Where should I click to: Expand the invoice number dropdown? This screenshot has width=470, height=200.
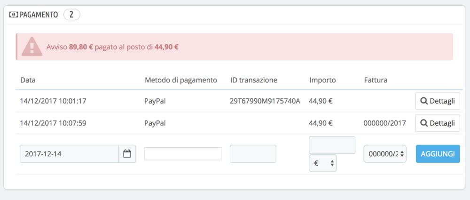(x=385, y=153)
